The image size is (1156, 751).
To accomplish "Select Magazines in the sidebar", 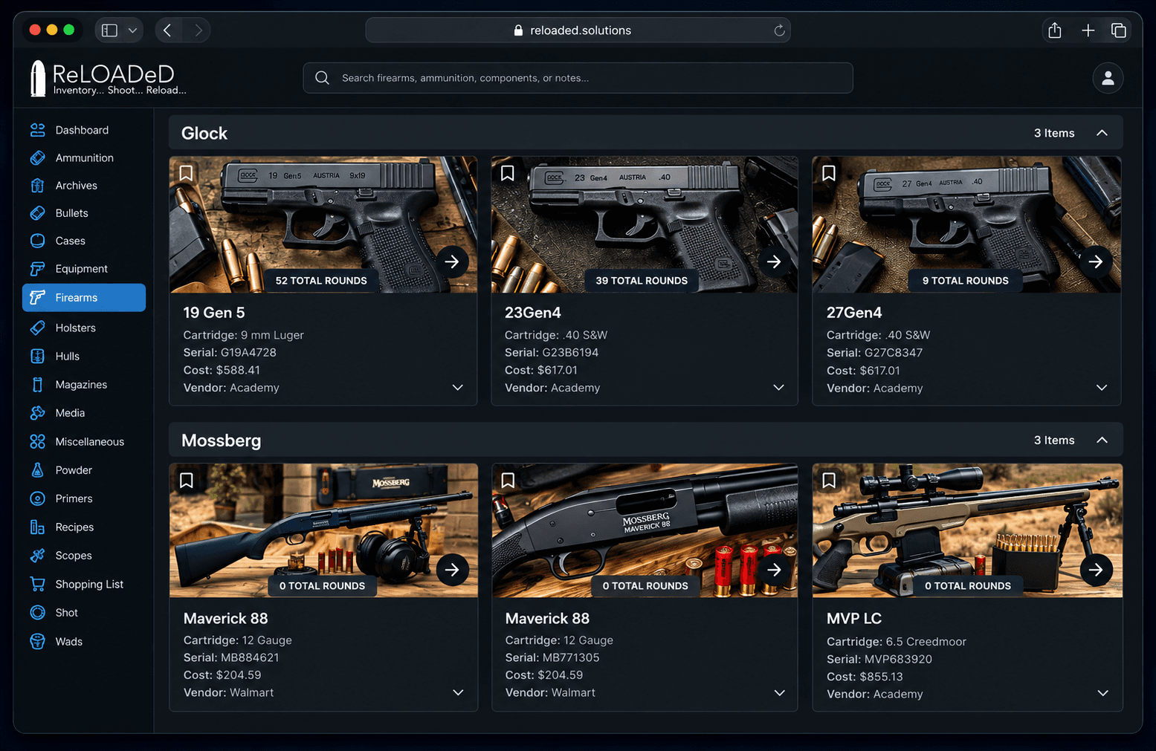I will 84,385.
